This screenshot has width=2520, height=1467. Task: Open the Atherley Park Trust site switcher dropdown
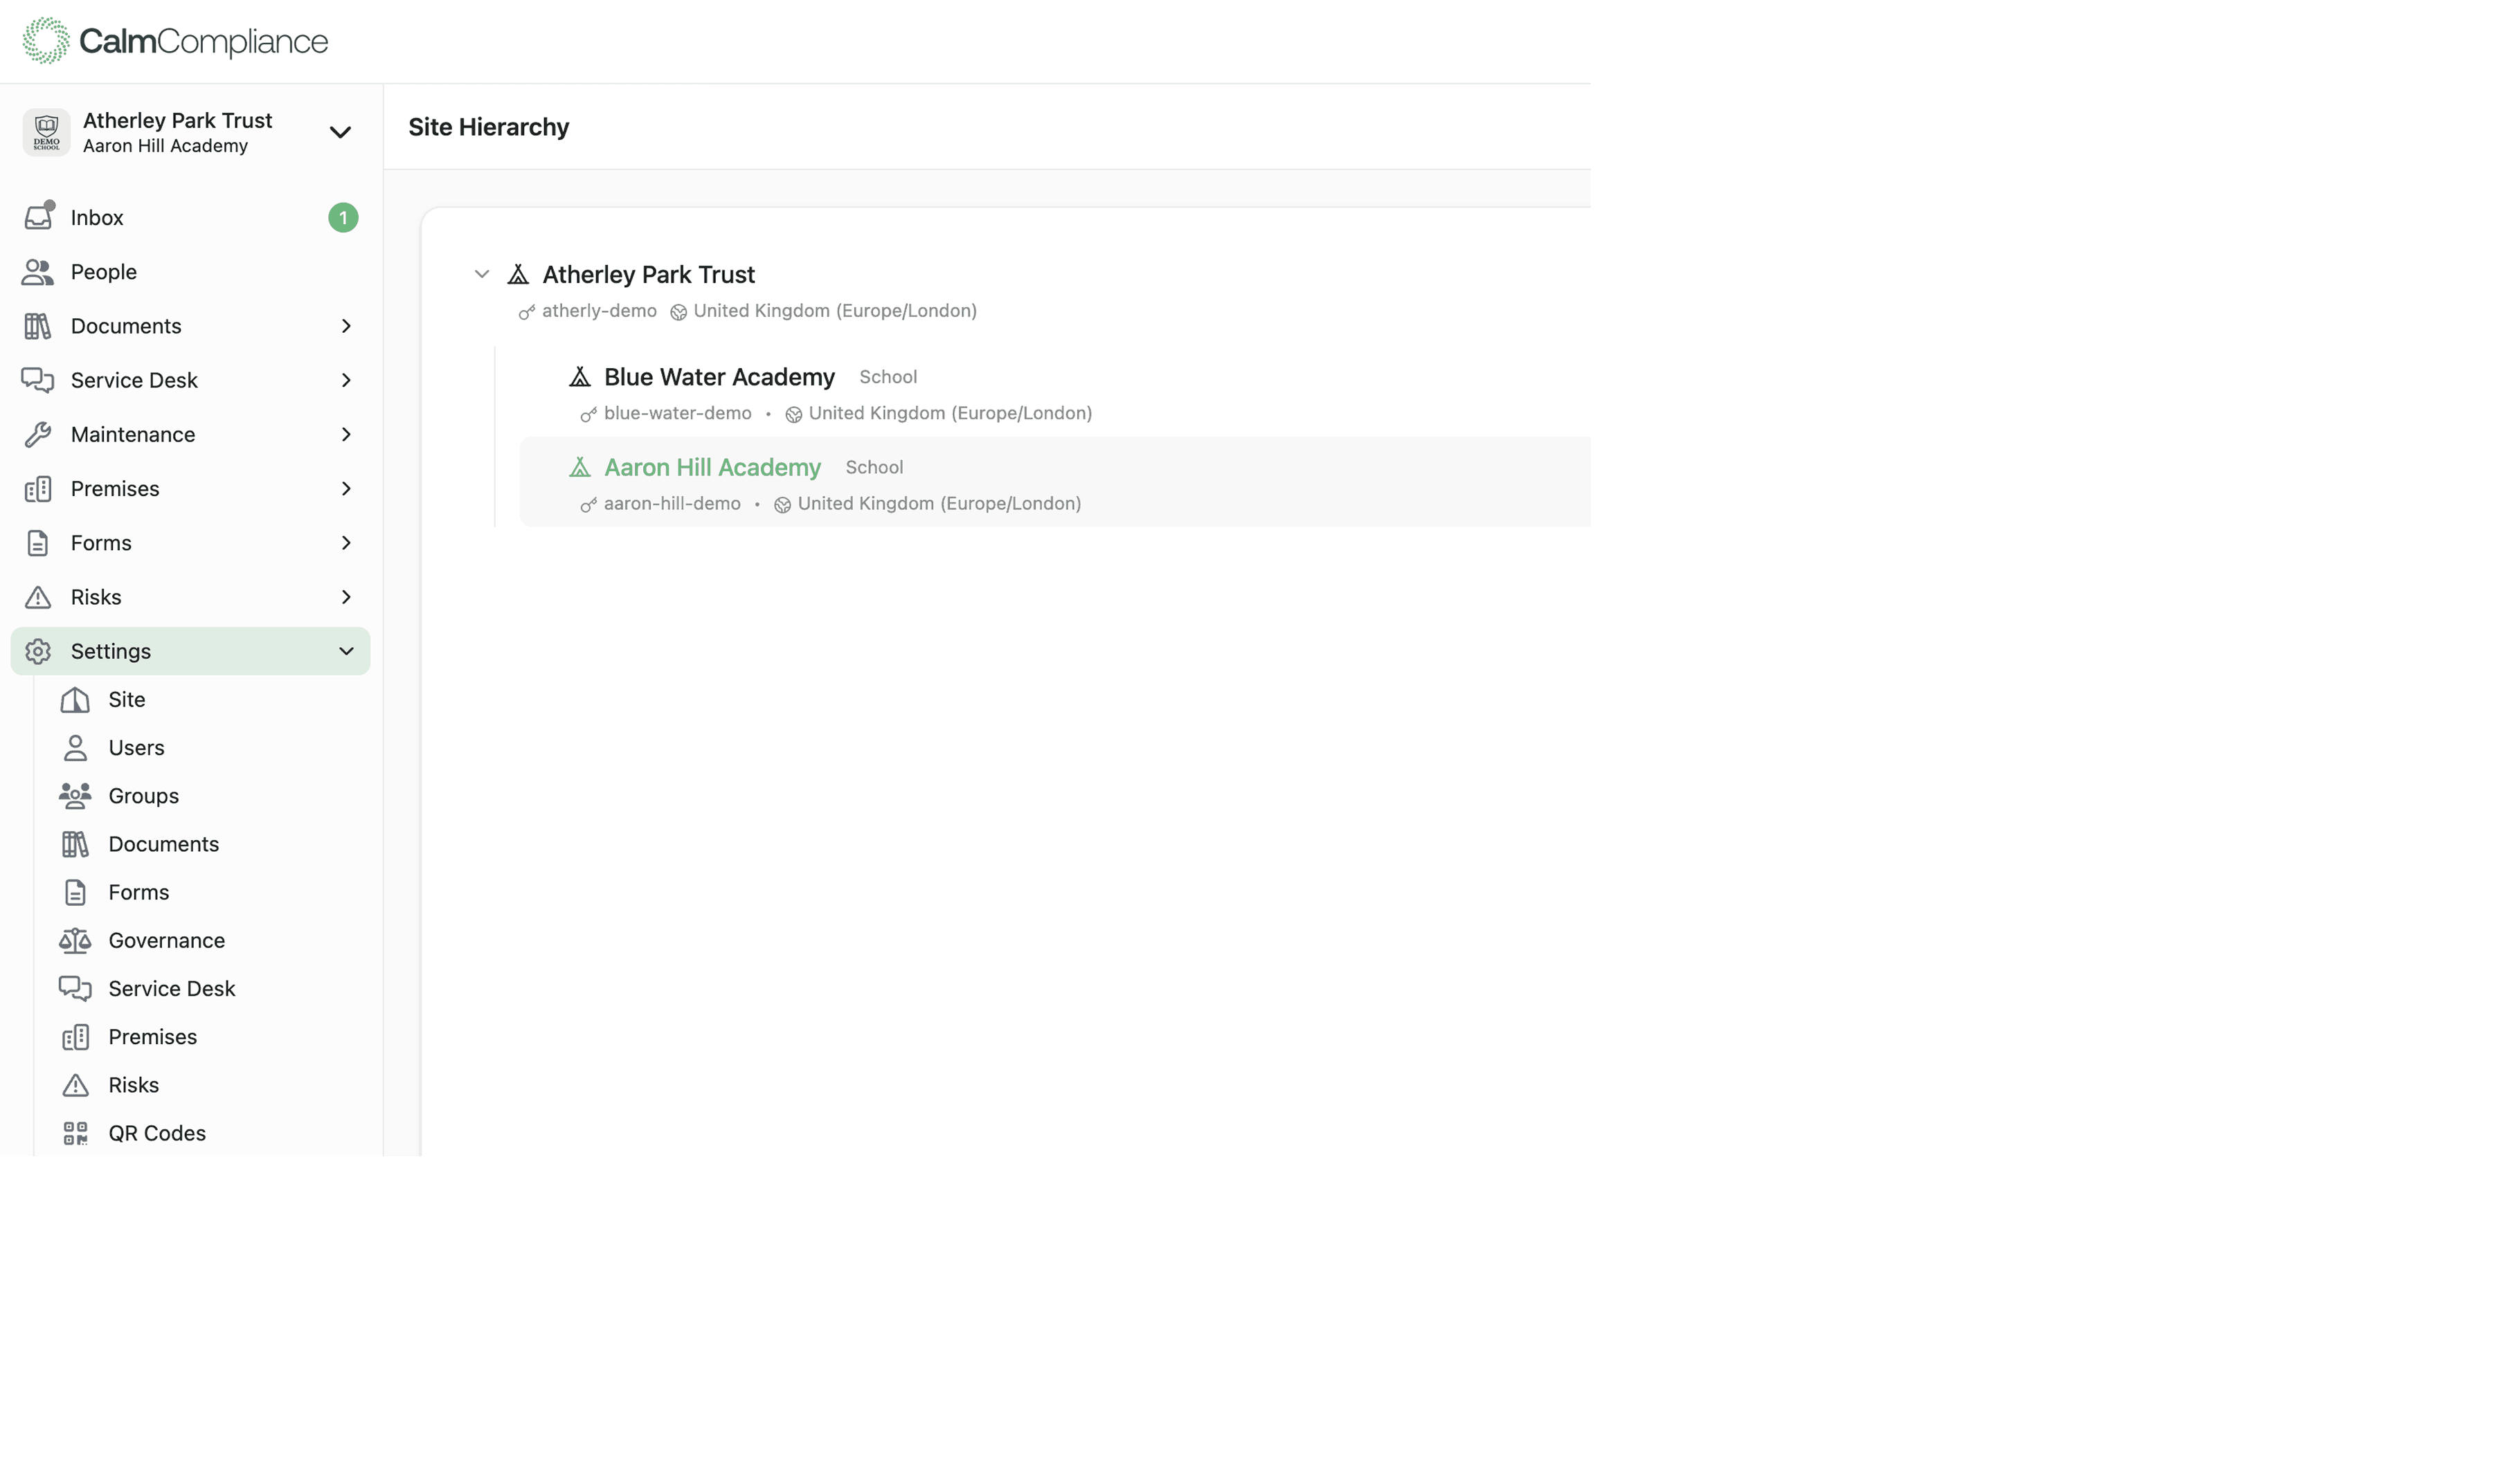coord(340,132)
